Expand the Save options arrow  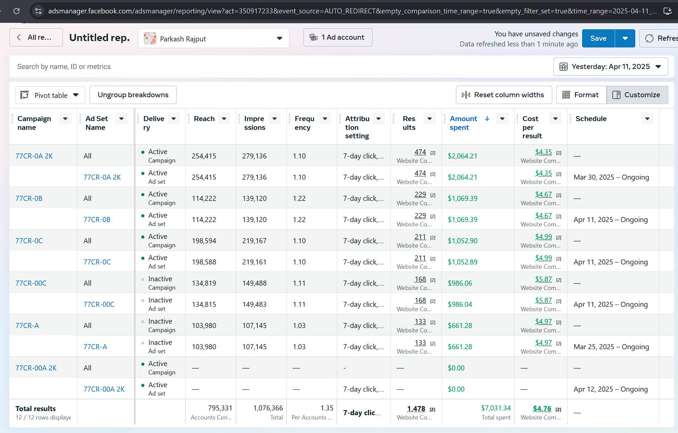click(x=625, y=38)
